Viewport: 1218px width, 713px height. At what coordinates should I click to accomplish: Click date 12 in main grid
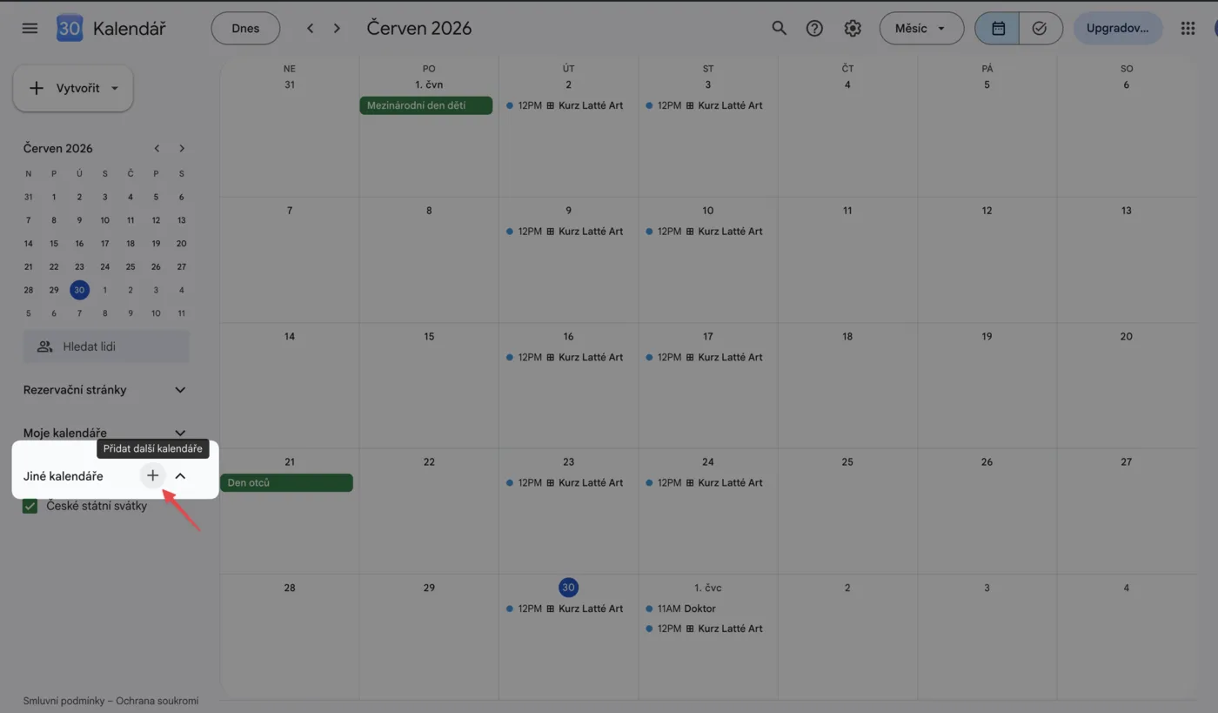987,211
